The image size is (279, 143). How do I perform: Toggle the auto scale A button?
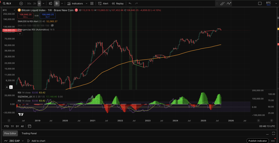pyautogui.click(x=7, y=87)
